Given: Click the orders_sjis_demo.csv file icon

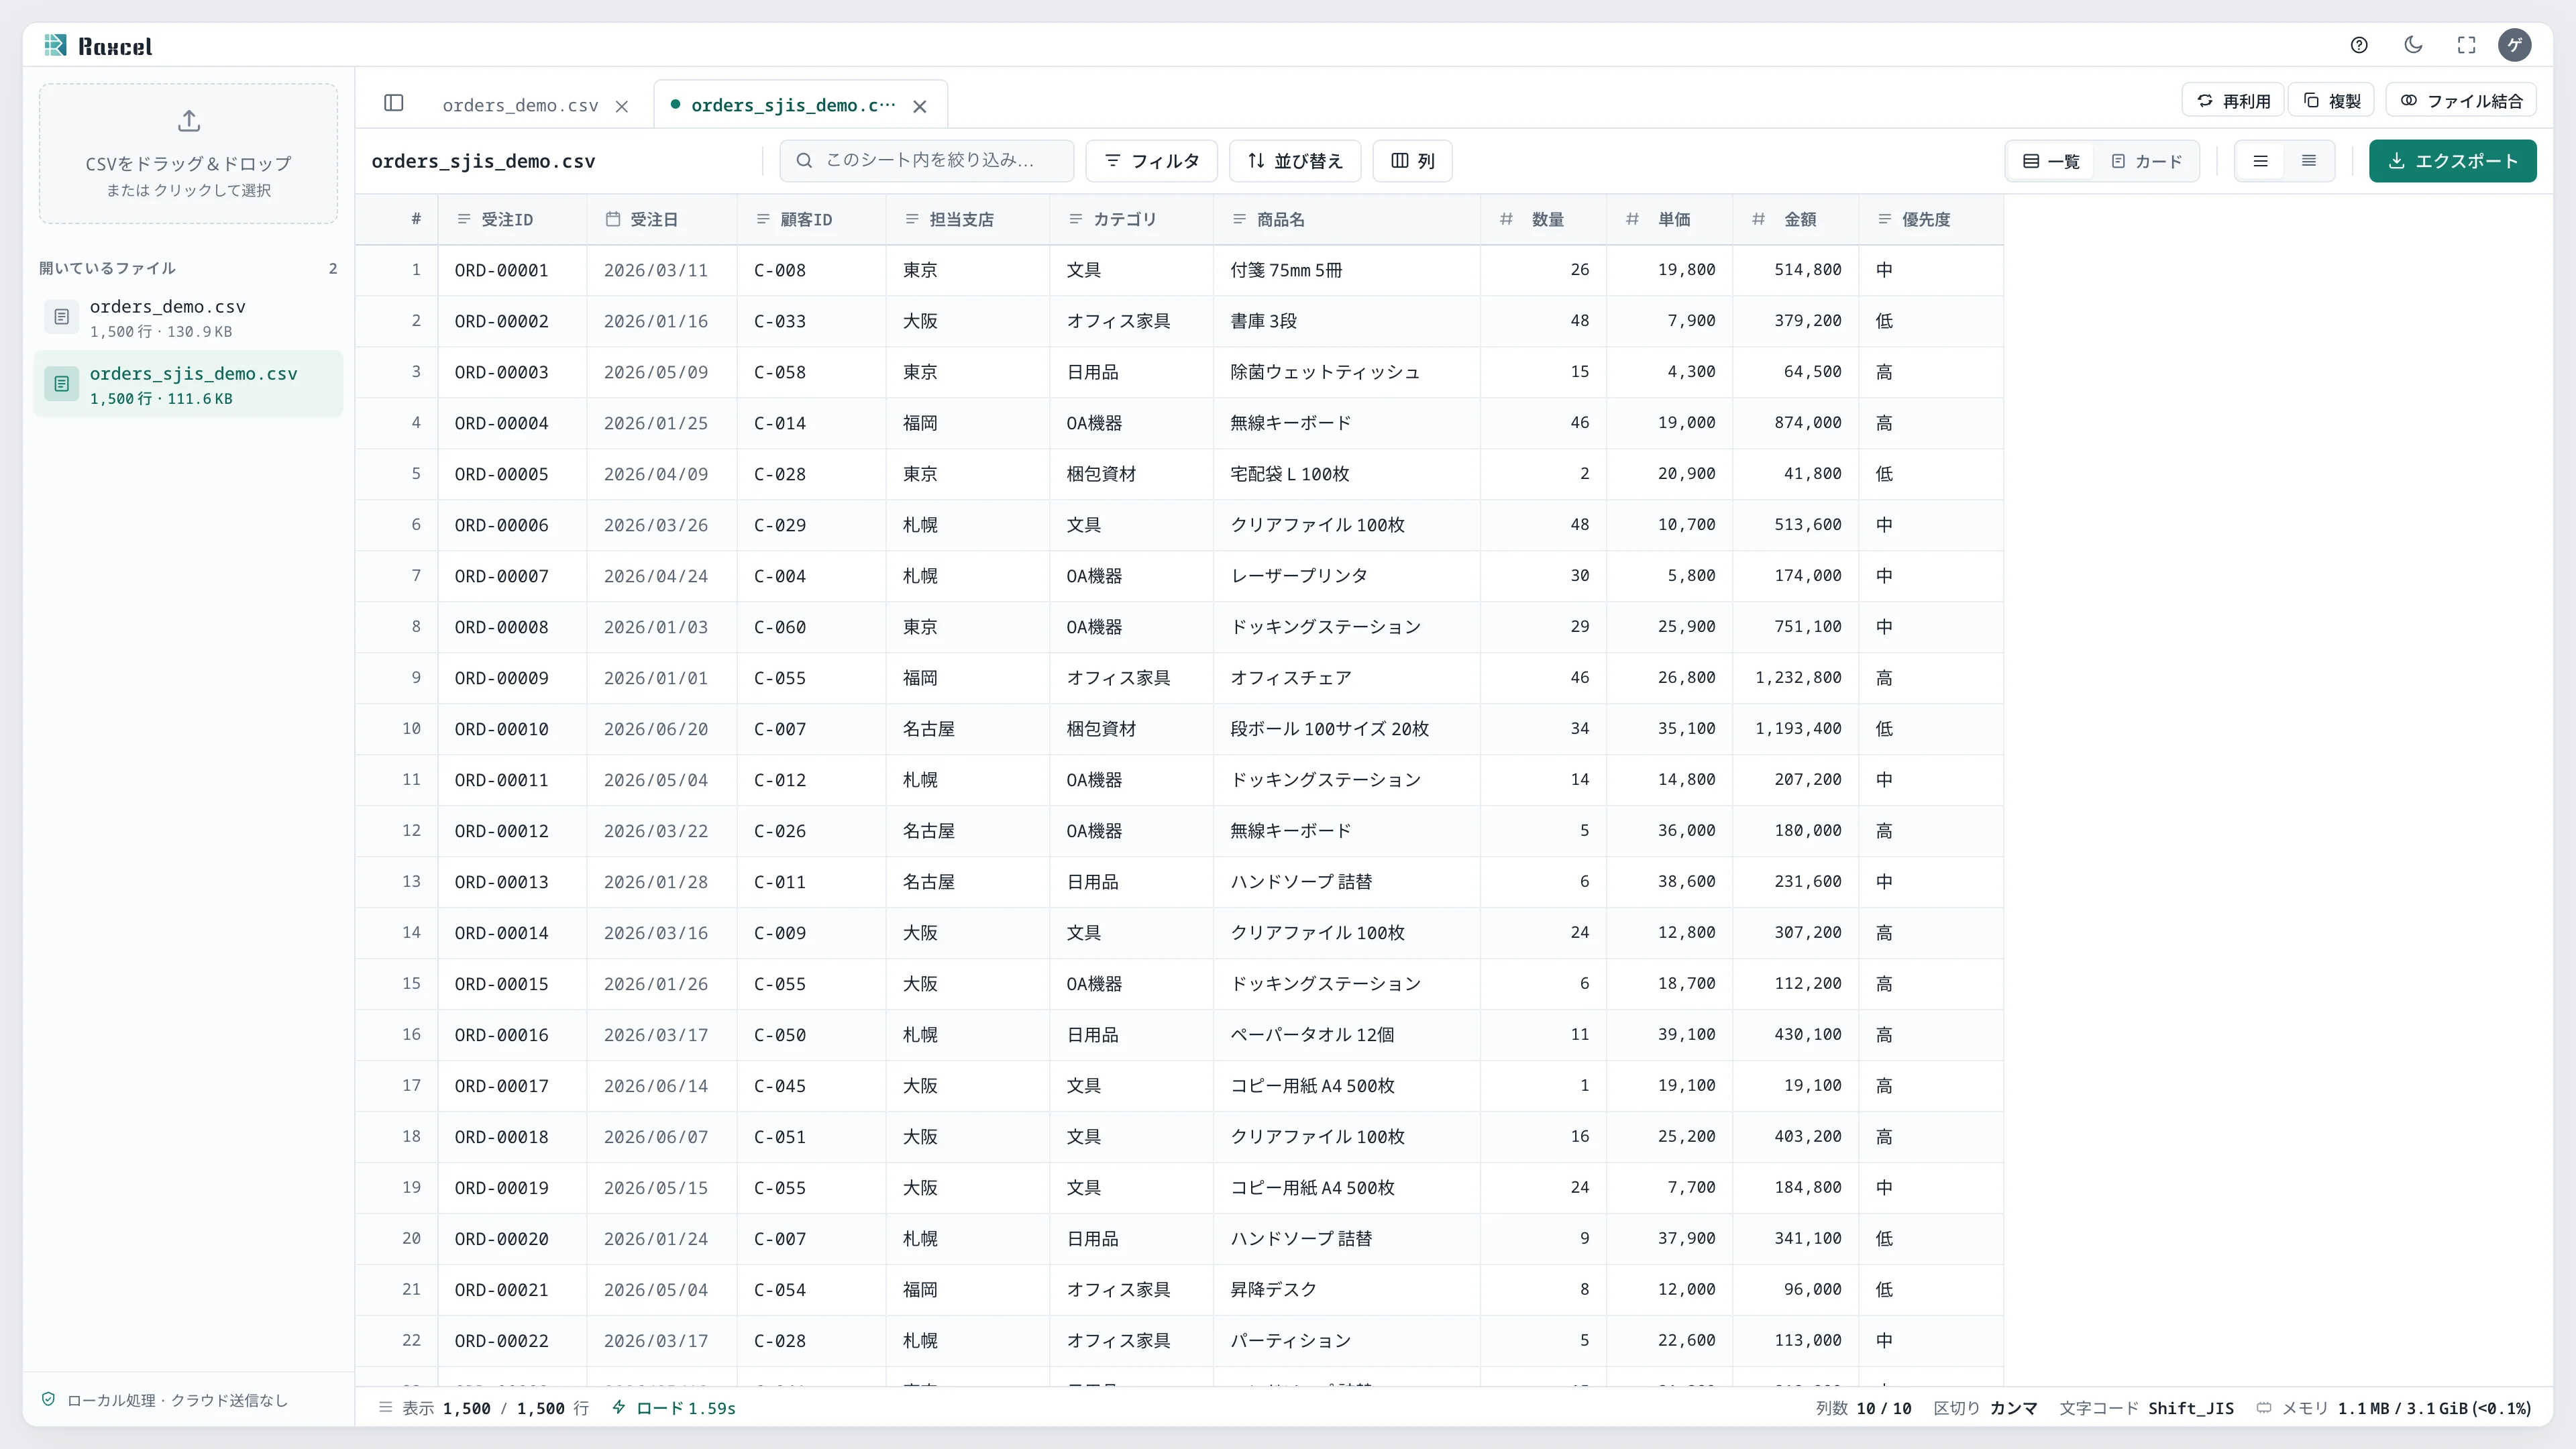Looking at the screenshot, I should 62,384.
